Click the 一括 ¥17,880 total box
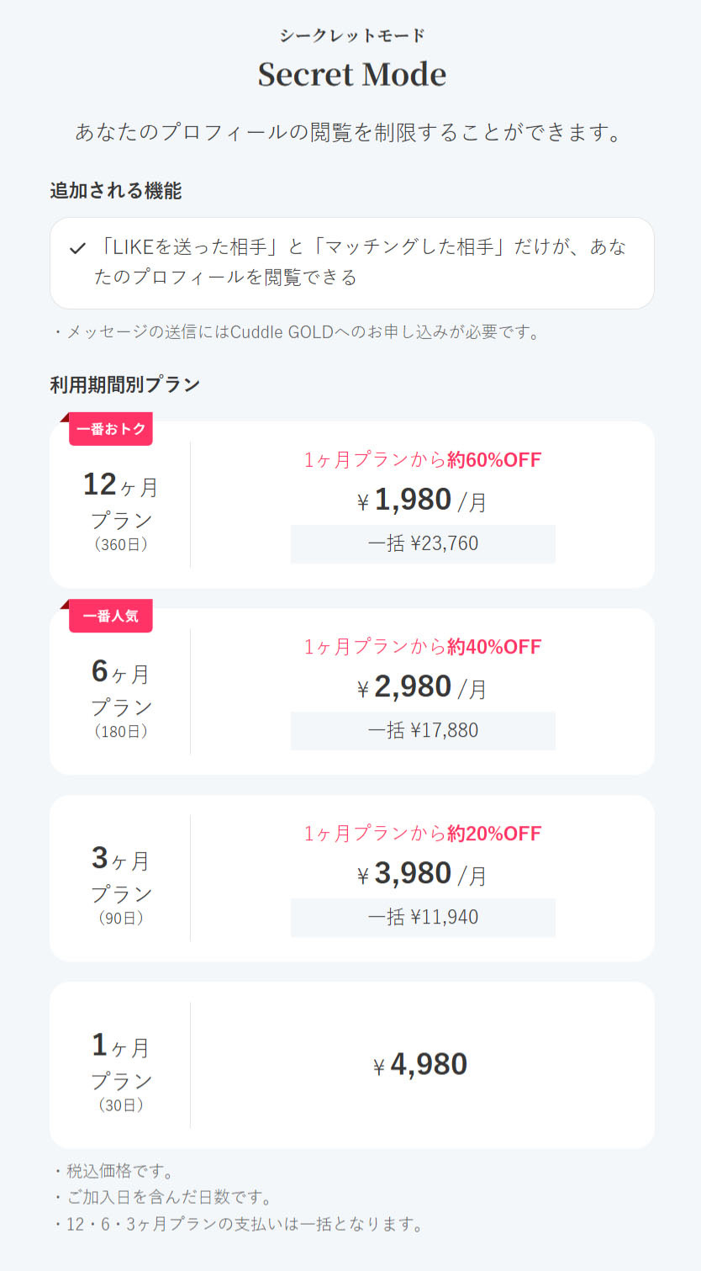The image size is (701, 1271). pyautogui.click(x=423, y=730)
